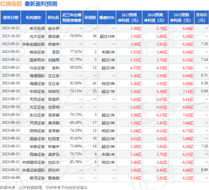Image resolution: width=209 pixels, height=190 pixels.
Task: Click target price 6.71
Action: coord(205,75)
